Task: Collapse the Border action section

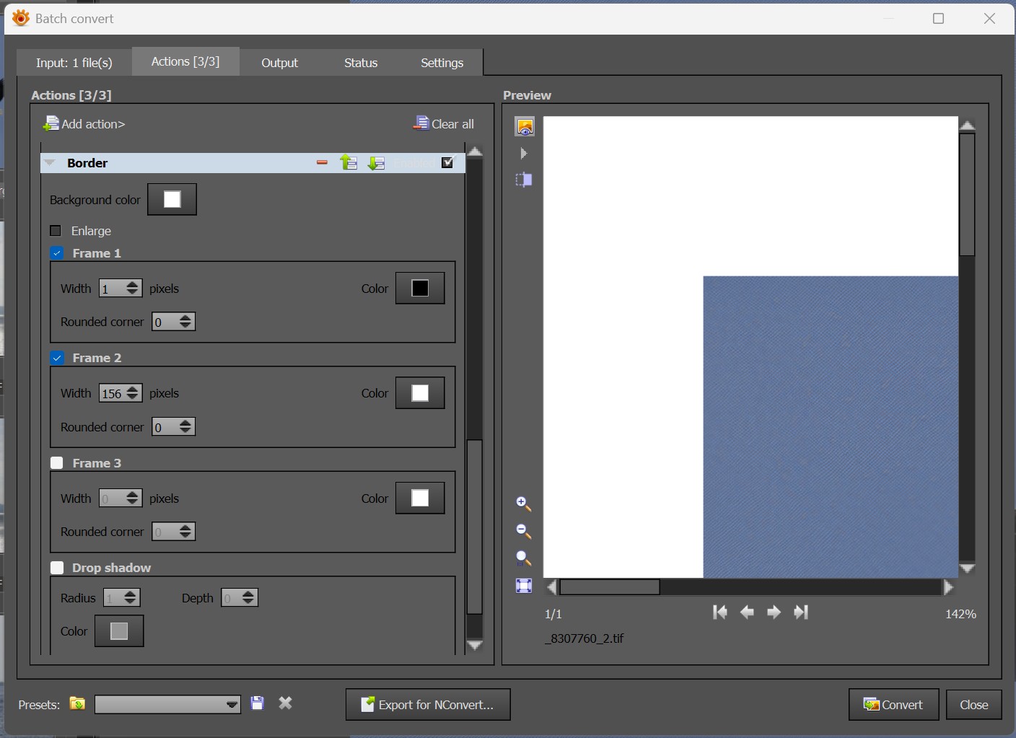Action: pyautogui.click(x=50, y=163)
